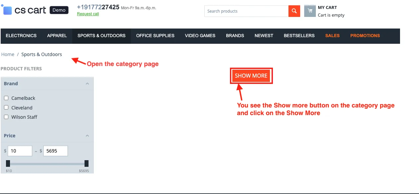The height and width of the screenshot is (194, 419).
Task: Click the maximum price slider handle
Action: 87,163
